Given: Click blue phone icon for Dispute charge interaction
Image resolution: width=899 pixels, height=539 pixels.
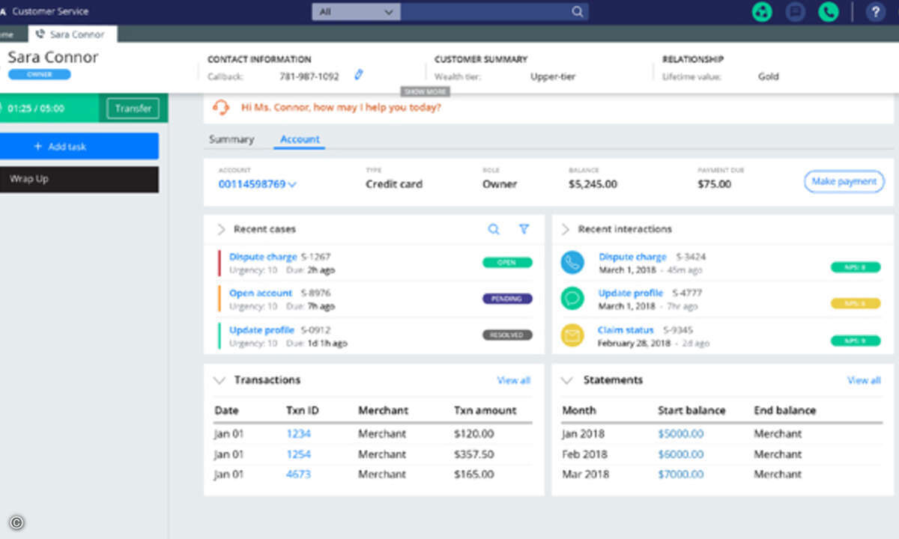Looking at the screenshot, I should tap(572, 262).
